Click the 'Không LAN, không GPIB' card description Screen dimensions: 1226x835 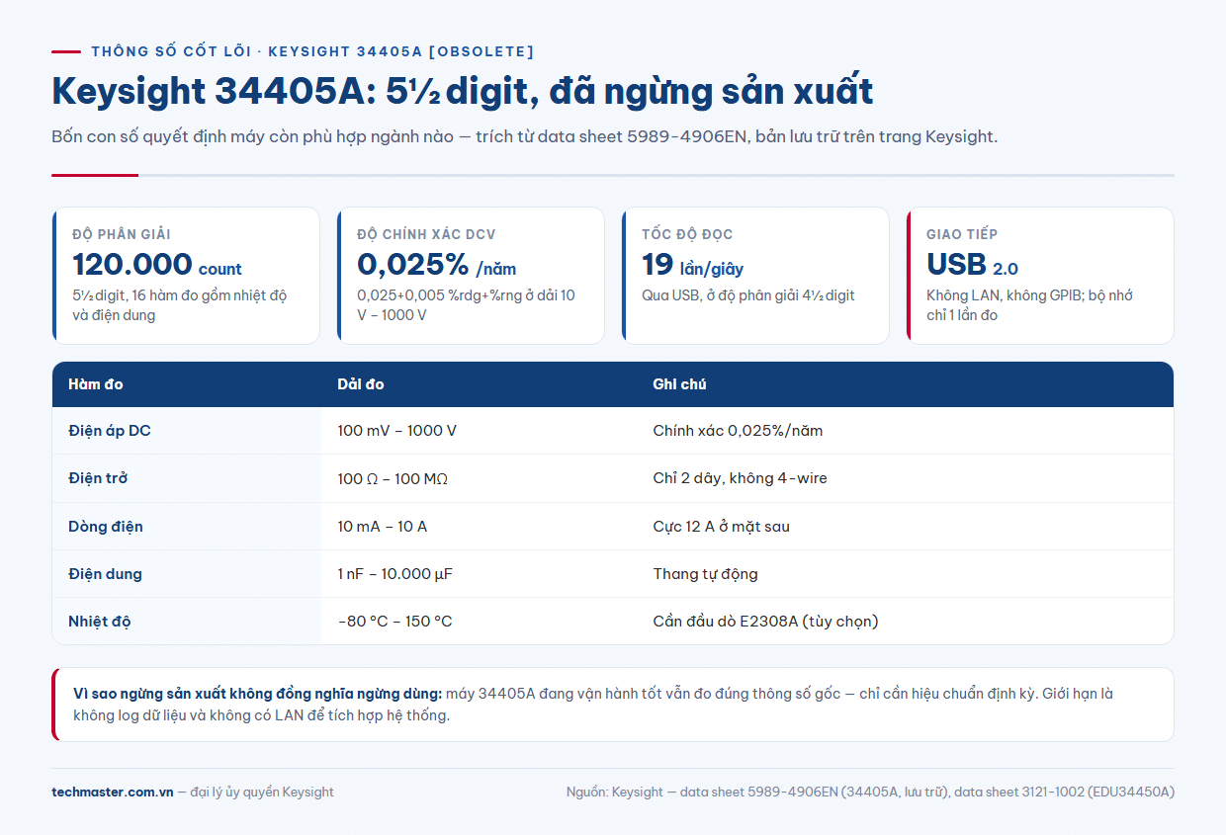1029,305
